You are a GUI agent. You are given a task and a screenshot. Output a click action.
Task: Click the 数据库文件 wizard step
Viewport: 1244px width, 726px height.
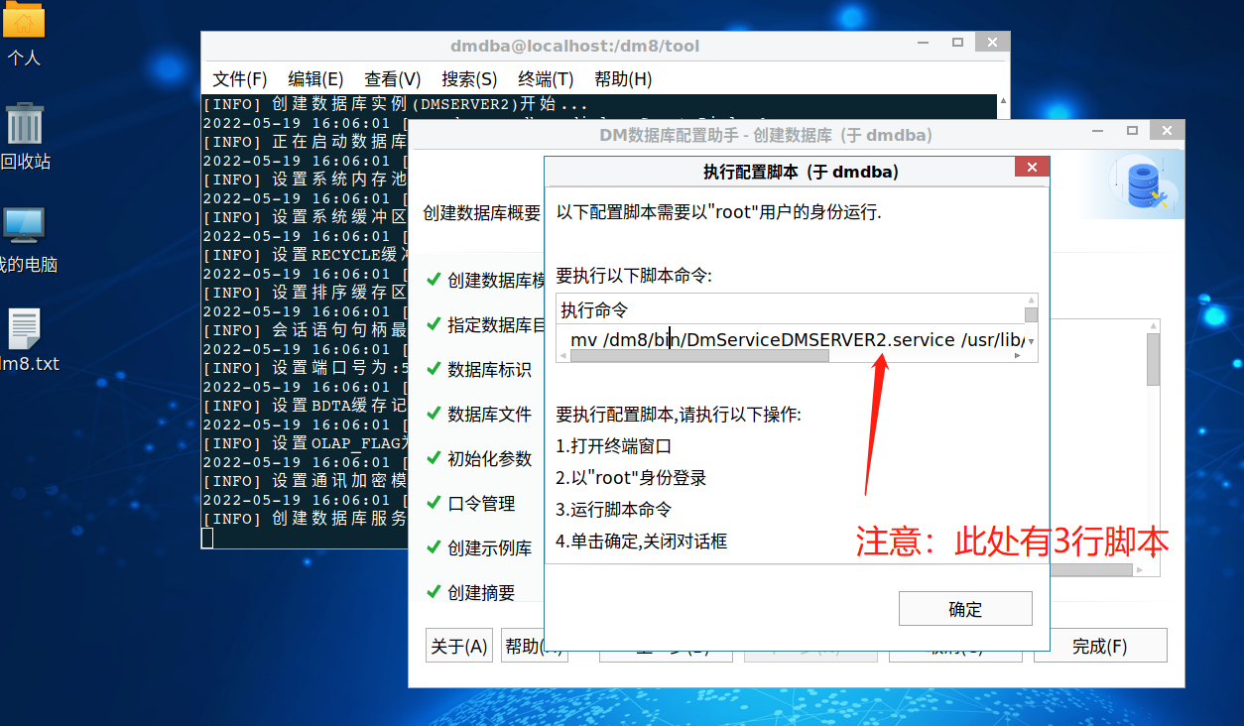[489, 415]
